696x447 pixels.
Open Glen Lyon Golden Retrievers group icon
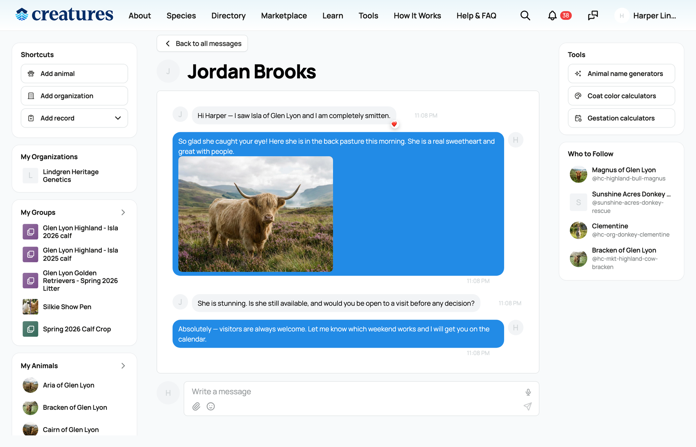pos(30,281)
